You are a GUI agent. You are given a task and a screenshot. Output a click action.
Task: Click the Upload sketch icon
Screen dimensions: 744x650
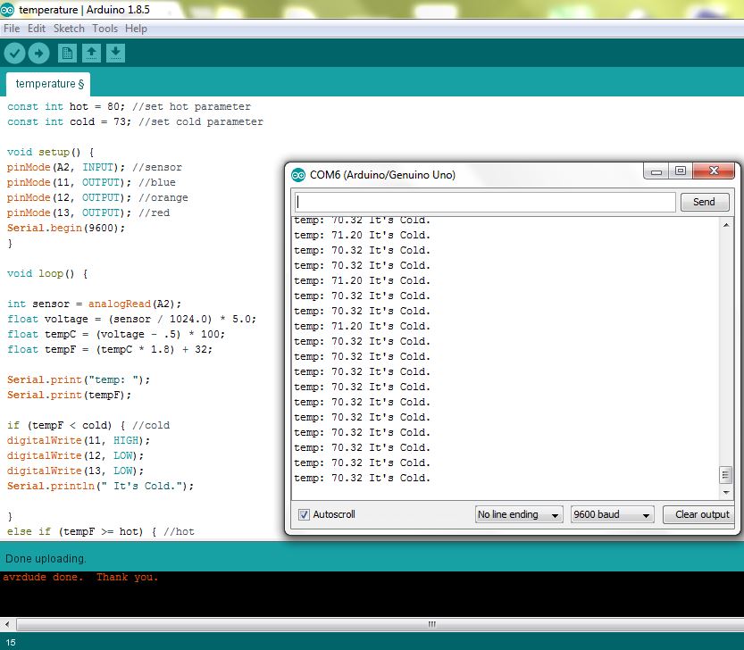[x=38, y=53]
